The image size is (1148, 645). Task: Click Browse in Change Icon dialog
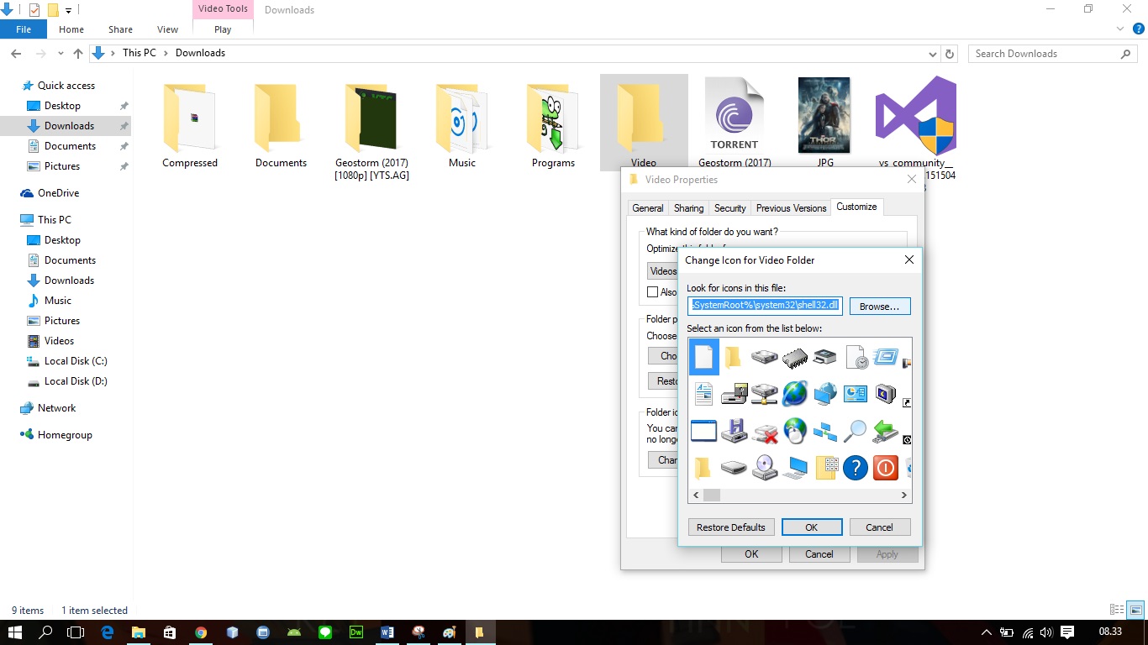click(880, 307)
